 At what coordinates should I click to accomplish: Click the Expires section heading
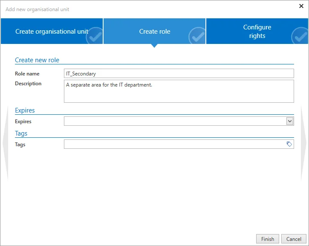pos(25,110)
